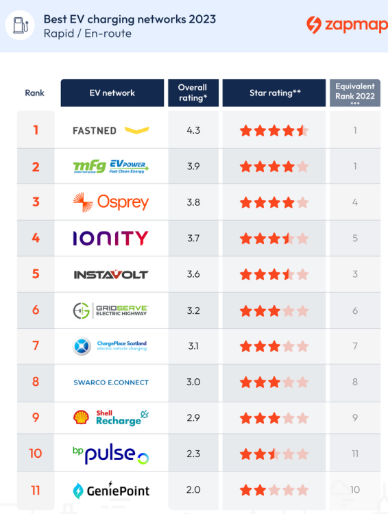388x514 pixels.
Task: Select the InstaVolt logo
Action: [111, 274]
